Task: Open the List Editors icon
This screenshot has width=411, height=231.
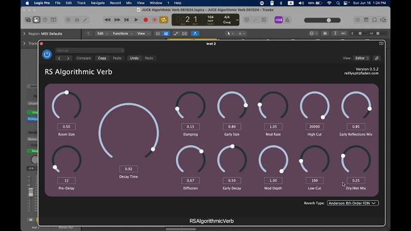Action: 357,20
